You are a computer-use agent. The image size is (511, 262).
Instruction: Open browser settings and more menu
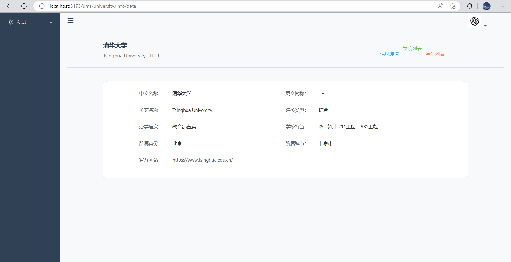pos(502,6)
